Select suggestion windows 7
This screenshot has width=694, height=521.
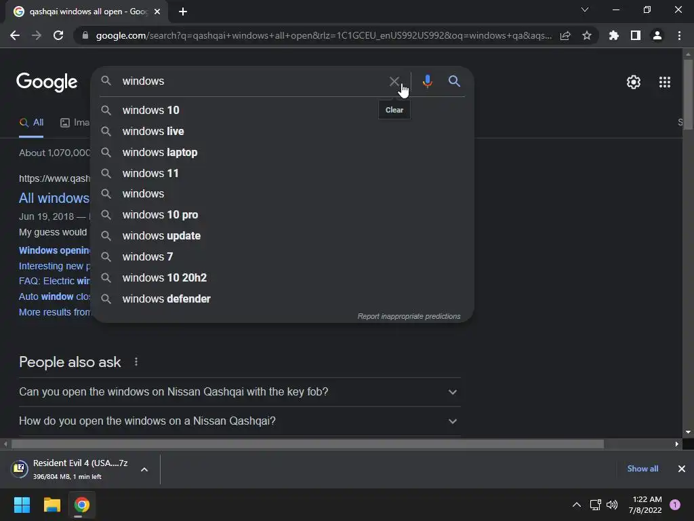tap(282, 256)
